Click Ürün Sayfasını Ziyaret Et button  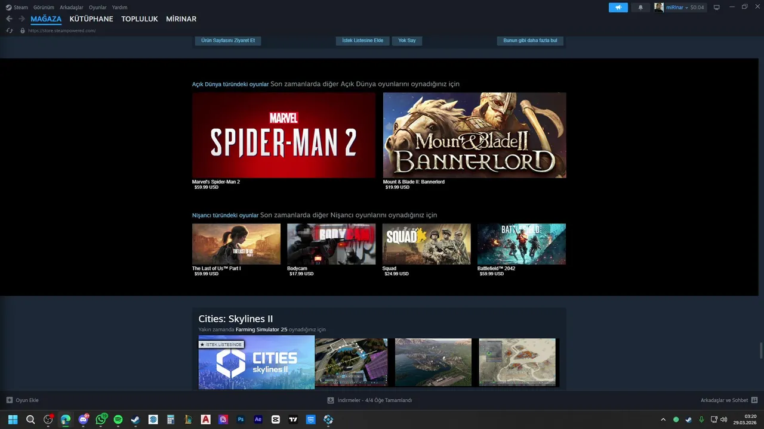click(228, 41)
